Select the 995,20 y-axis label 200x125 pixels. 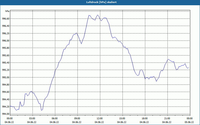pos(6,70)
